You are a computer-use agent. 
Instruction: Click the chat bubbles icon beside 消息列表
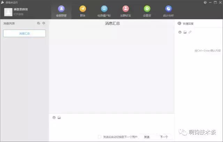(39, 23)
